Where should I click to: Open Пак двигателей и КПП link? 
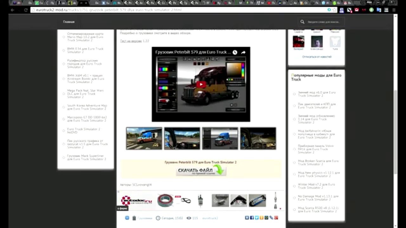click(x=317, y=105)
